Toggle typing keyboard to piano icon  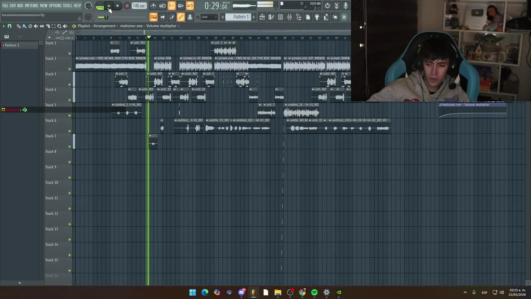pos(153,17)
